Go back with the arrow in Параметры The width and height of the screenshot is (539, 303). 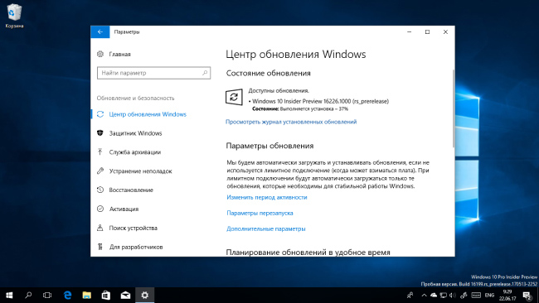pyautogui.click(x=100, y=32)
